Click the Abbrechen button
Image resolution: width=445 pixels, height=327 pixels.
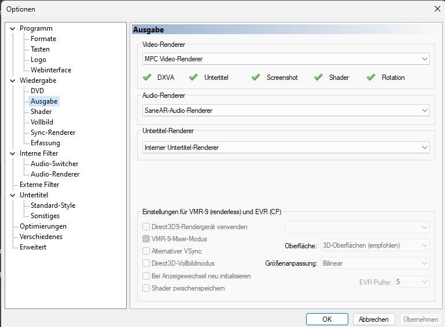tap(374, 319)
